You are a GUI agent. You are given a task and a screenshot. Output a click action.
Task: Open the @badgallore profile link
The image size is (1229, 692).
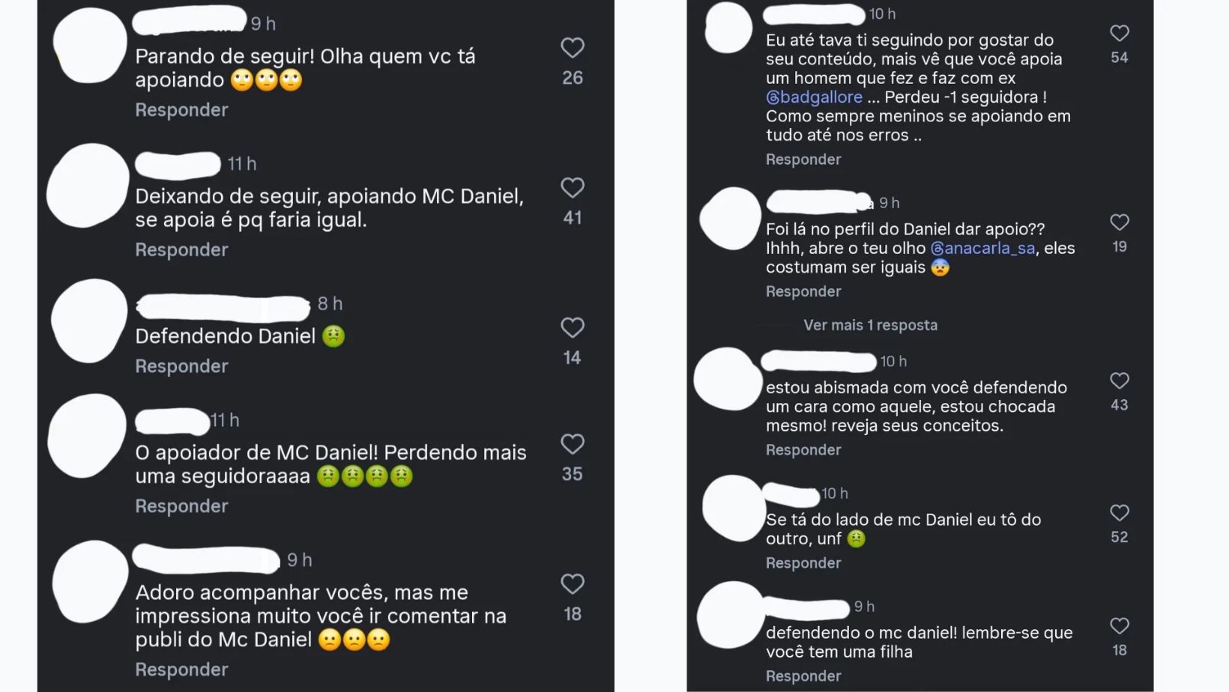coord(814,97)
